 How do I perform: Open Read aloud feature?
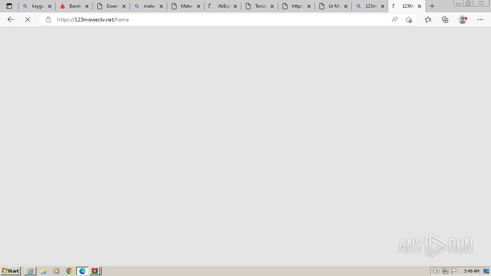point(395,20)
